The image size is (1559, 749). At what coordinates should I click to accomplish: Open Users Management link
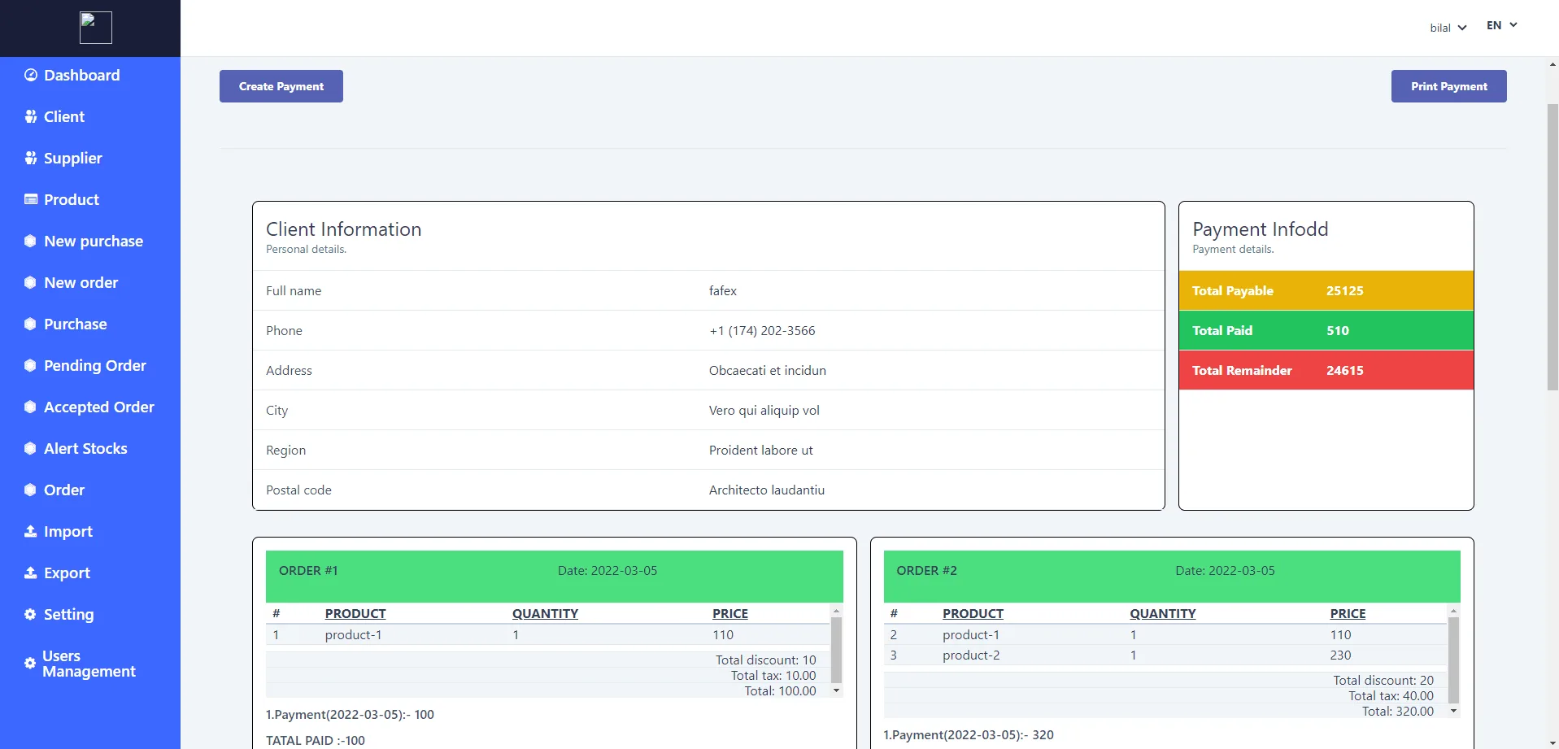pyautogui.click(x=90, y=664)
